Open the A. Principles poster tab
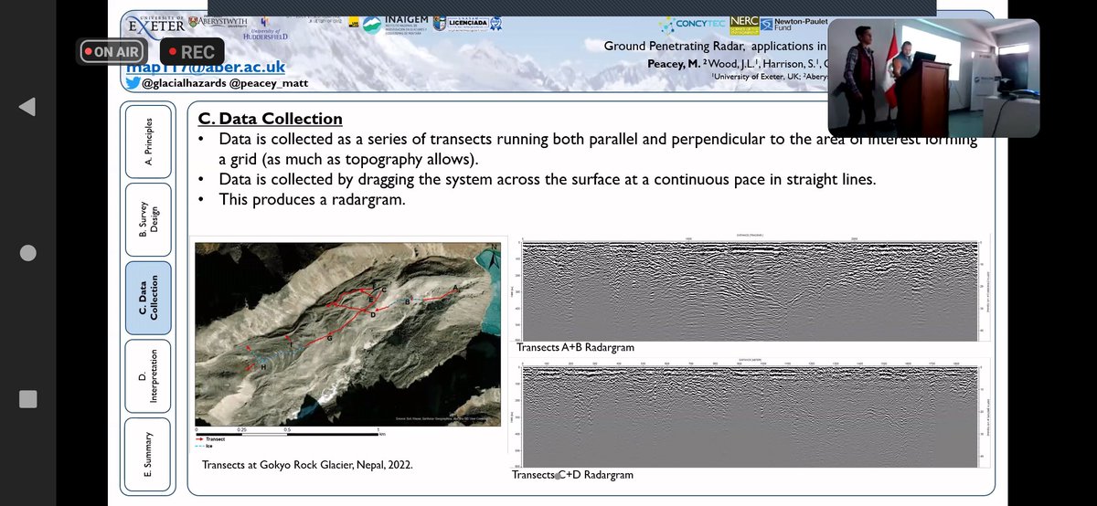Image resolution: width=1097 pixels, height=506 pixels. coord(148,141)
